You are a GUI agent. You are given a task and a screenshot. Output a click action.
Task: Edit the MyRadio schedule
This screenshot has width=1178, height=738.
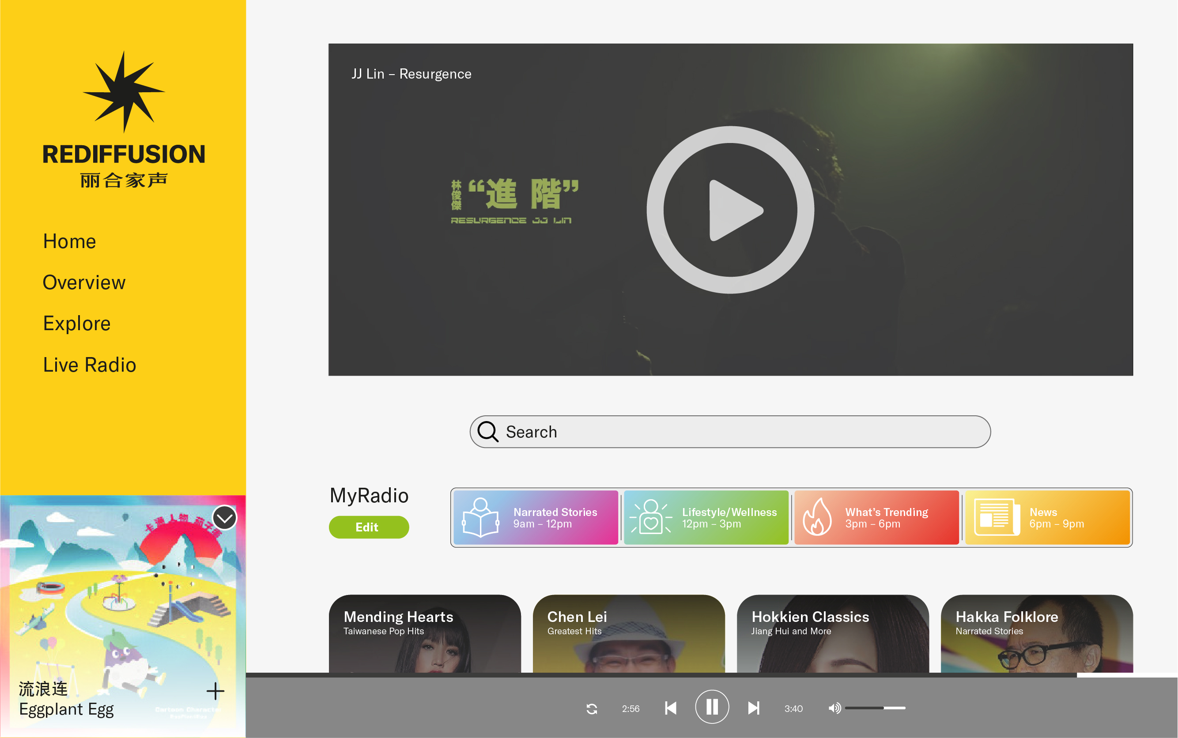[x=369, y=527]
